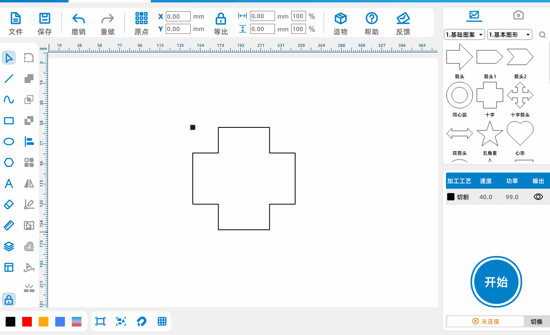
Task: Click the focus-on-selection view icon
Action: click(x=121, y=321)
